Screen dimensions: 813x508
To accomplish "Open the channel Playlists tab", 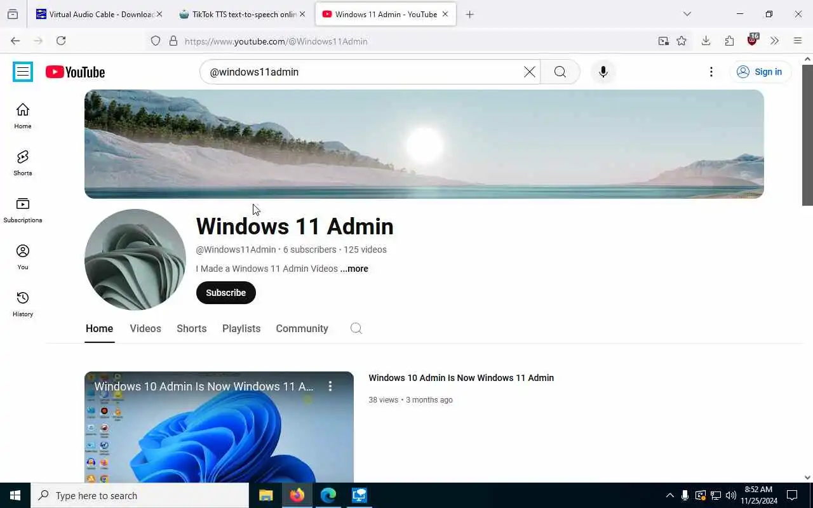I will [241, 328].
